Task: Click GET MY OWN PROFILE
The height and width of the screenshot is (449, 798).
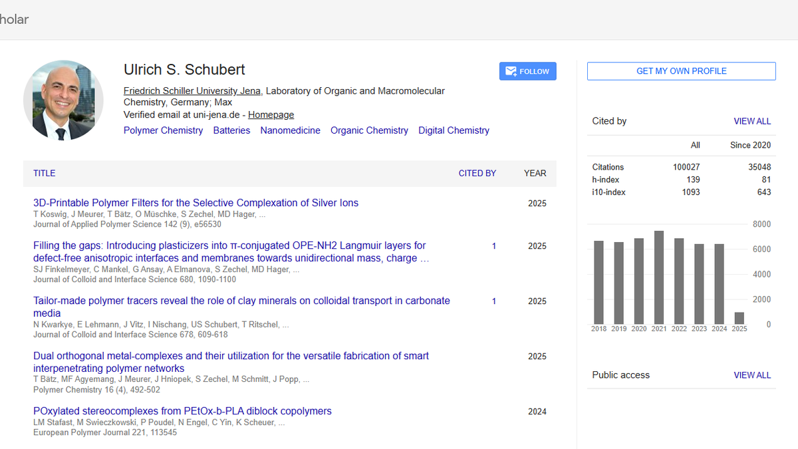Action: click(681, 71)
